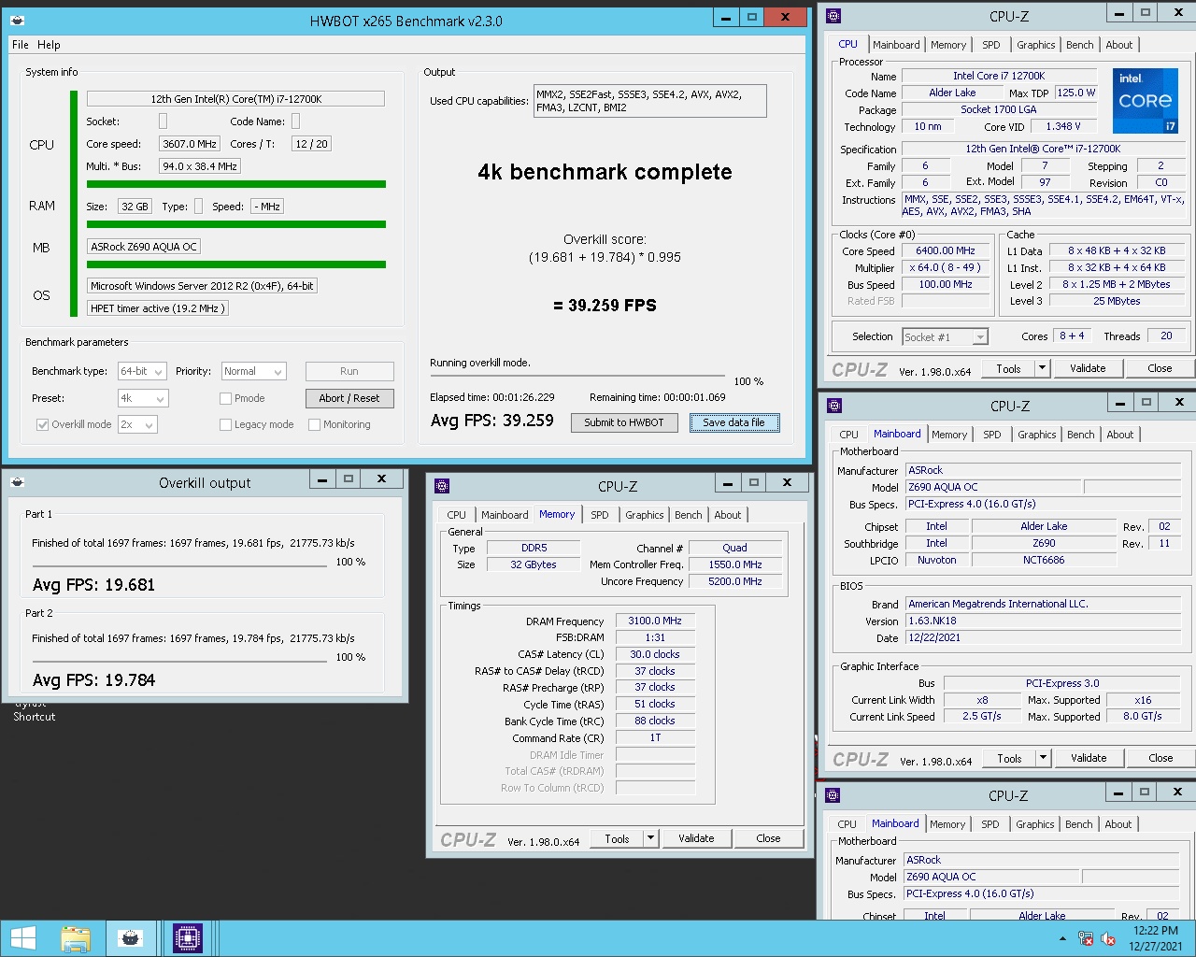Select the CPU-Z taskbar icon
This screenshot has width=1196, height=957.
(188, 938)
